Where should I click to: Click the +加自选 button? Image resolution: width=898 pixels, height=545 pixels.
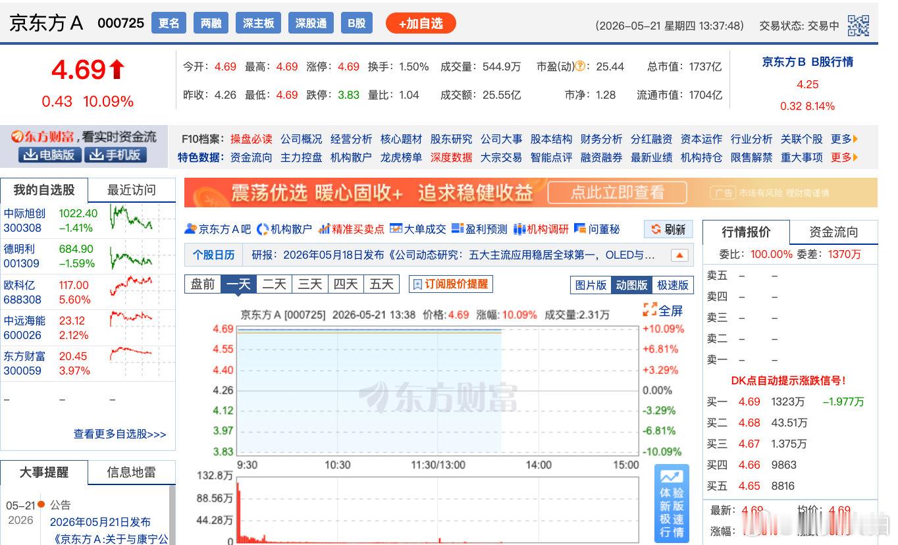421,24
